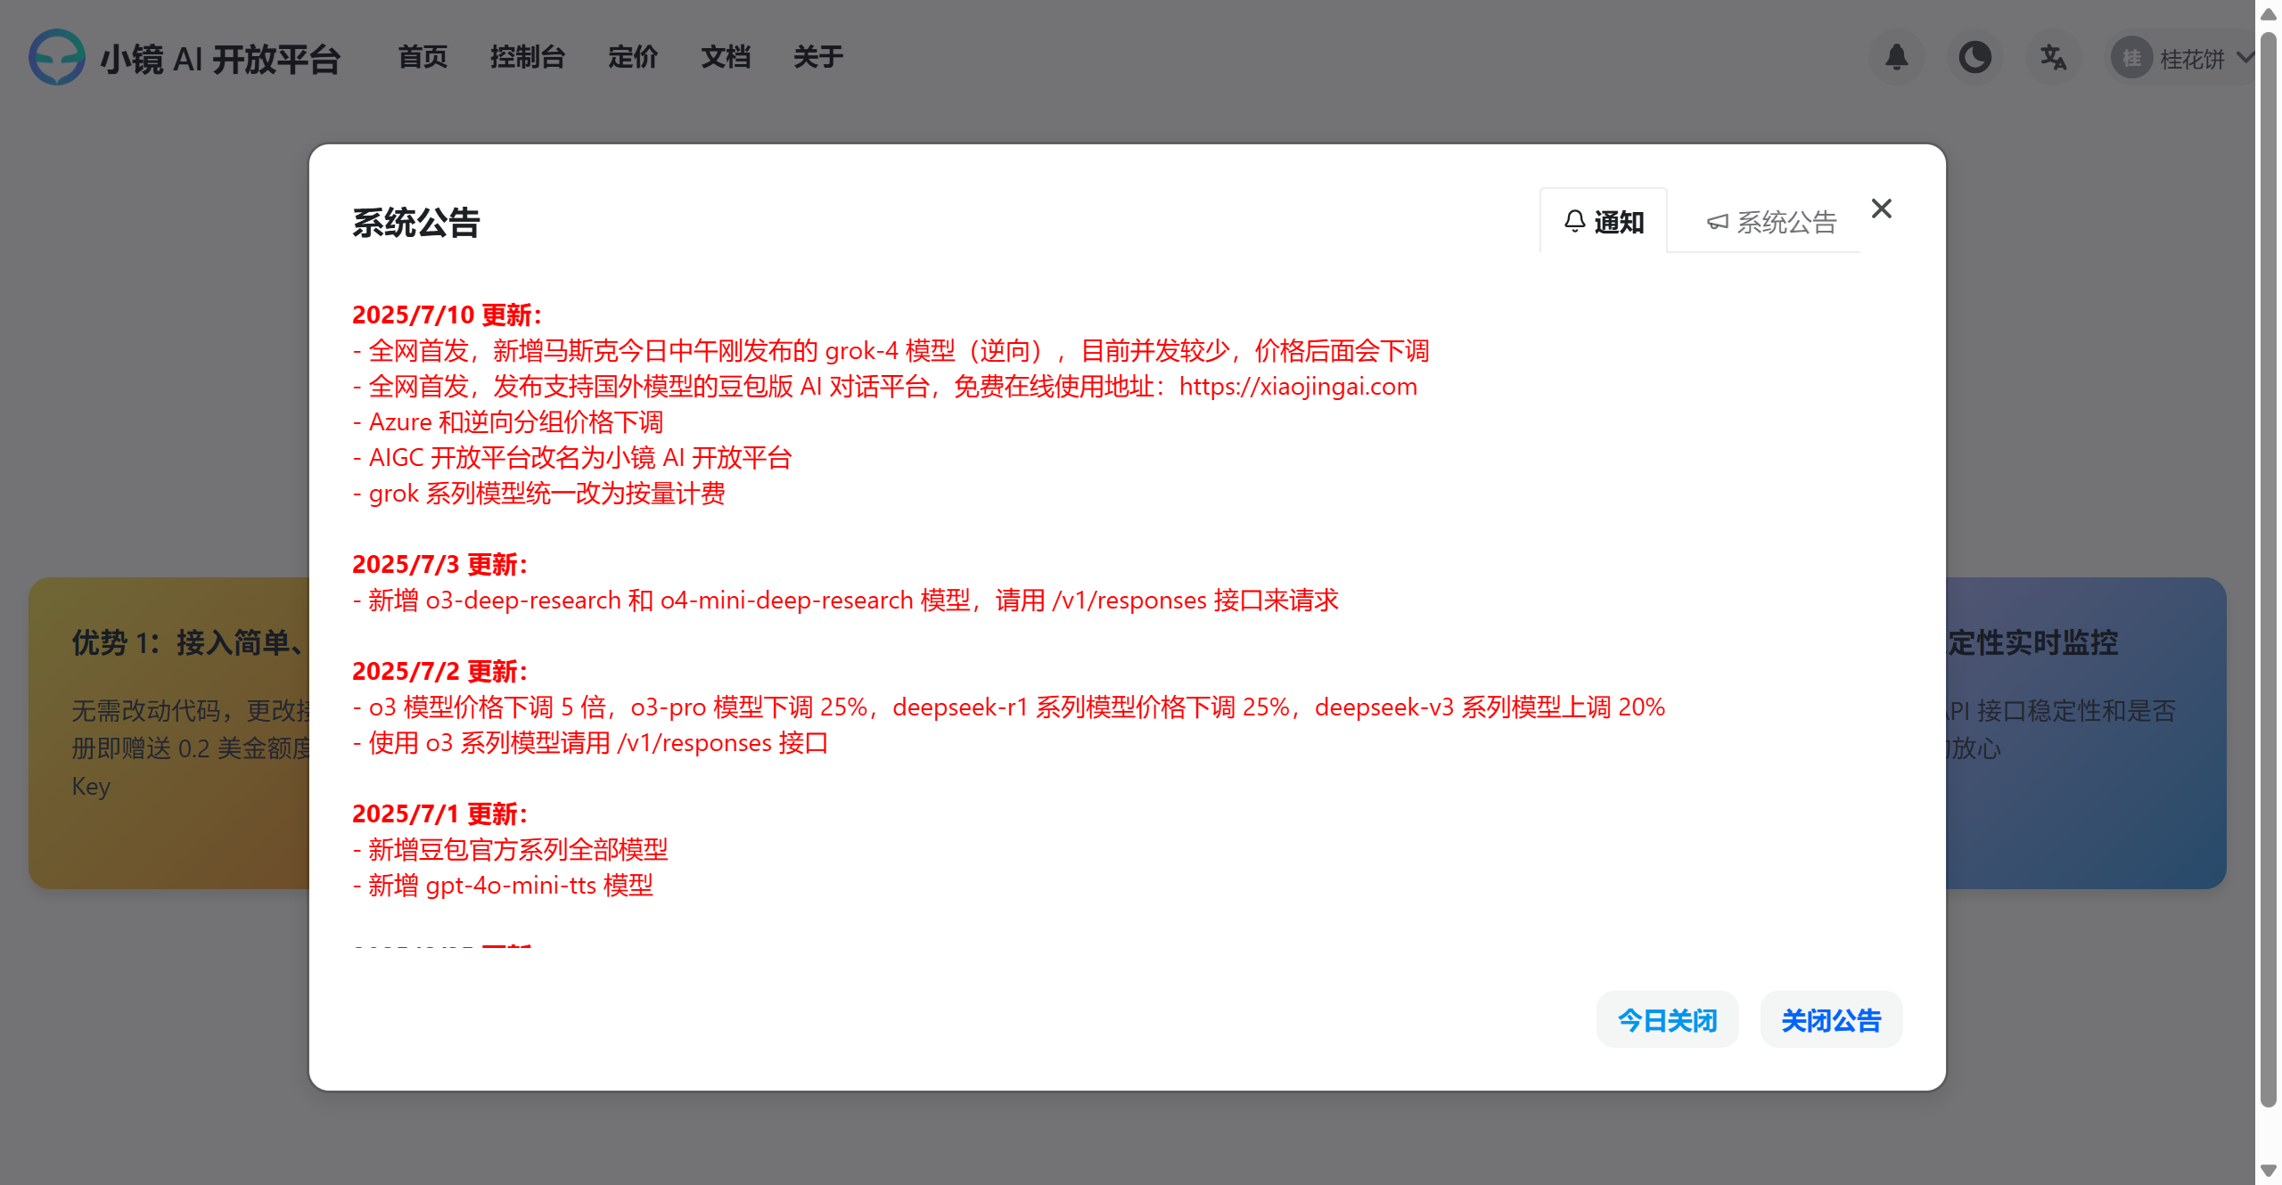Click the 关闭公告 button
Viewport: 2282px width, 1185px height.
1831,1019
